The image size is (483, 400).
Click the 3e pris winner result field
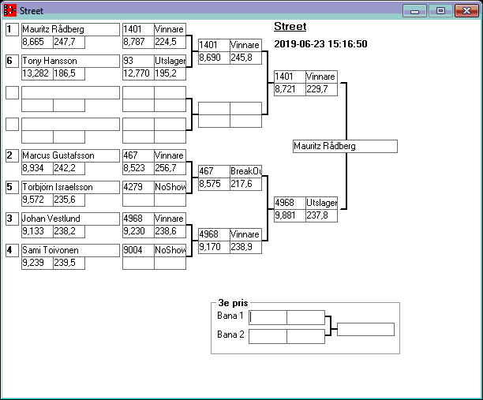pos(365,329)
